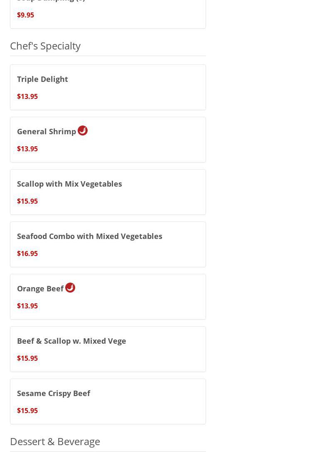Screen dimensions: 326x453
Task: Click the $13.95 price under General Shrimp
Action: tap(27, 149)
